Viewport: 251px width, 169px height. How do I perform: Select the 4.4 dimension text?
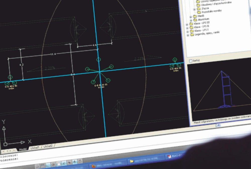94,45
